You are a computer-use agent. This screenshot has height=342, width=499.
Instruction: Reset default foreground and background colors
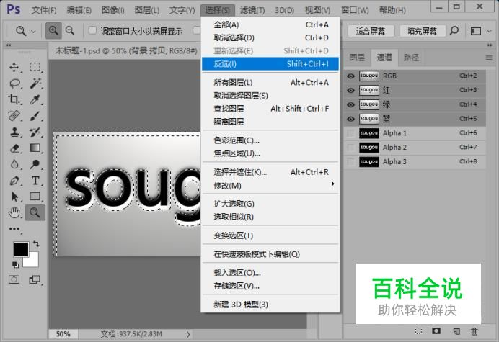pos(15,264)
